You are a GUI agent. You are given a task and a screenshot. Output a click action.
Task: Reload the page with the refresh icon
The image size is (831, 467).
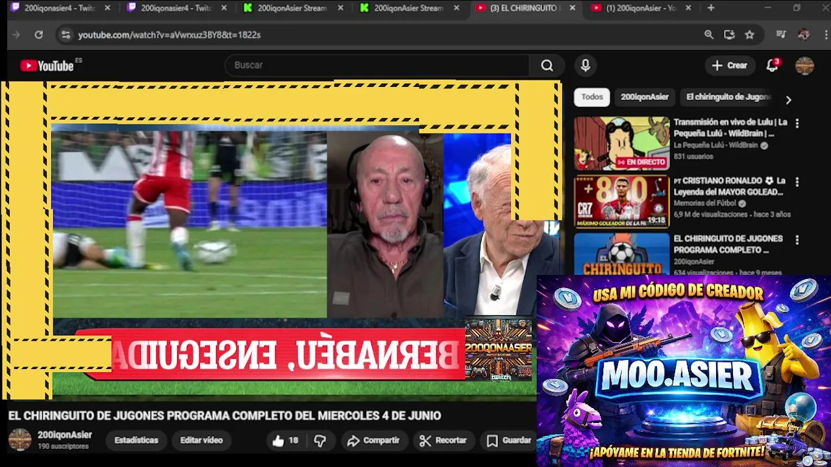point(39,35)
